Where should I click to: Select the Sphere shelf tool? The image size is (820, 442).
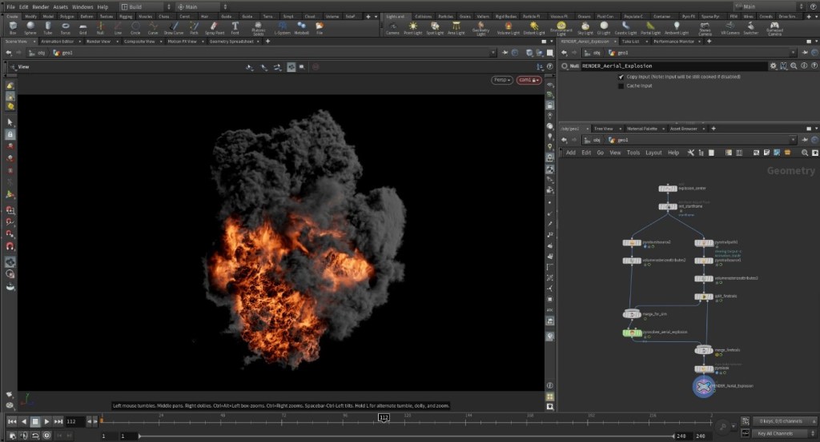point(30,28)
